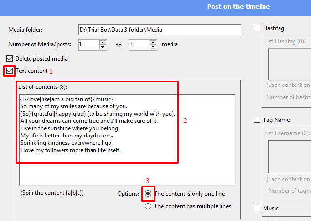Click the Media folder path field
The height and width of the screenshot is (221, 311).
tap(159, 30)
